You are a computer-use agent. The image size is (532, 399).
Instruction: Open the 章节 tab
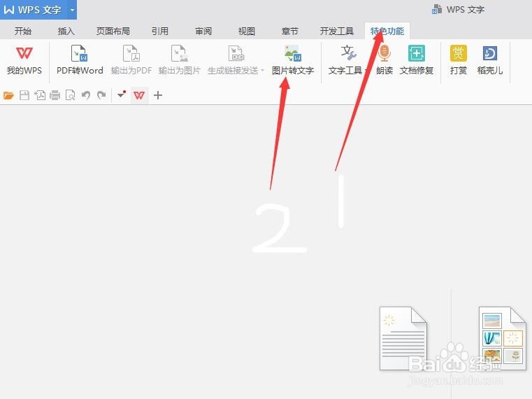coord(290,31)
